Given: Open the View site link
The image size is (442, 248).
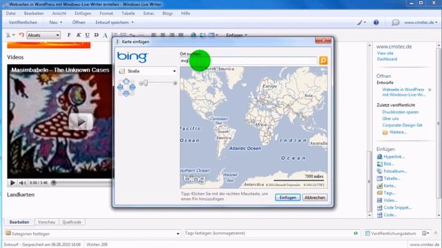Looking at the screenshot, I should pyautogui.click(x=385, y=54).
